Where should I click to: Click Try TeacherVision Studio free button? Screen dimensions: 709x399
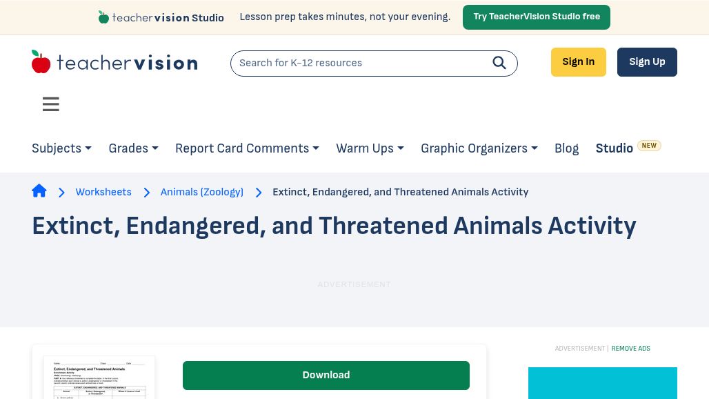click(x=537, y=17)
